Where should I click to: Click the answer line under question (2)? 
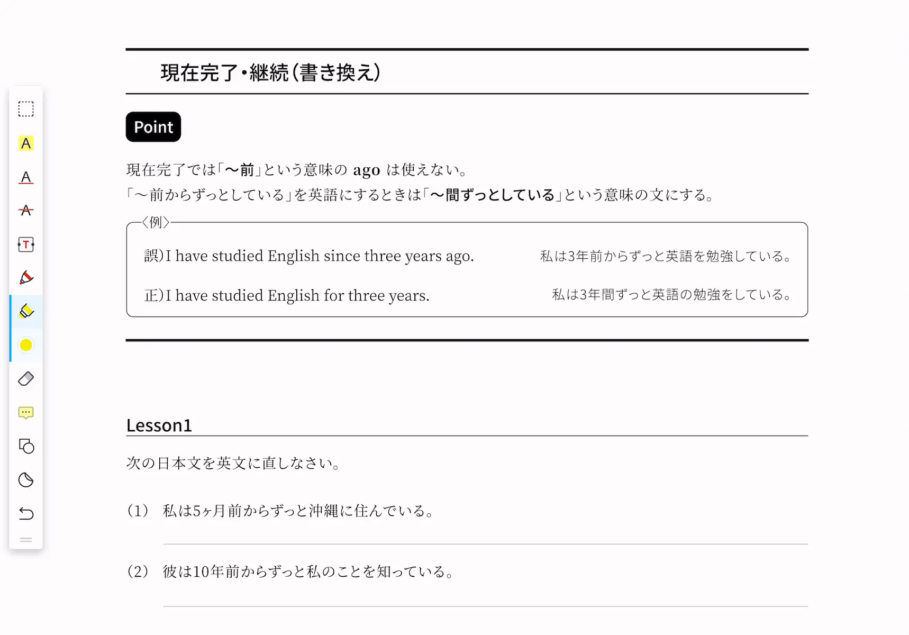coord(485,606)
